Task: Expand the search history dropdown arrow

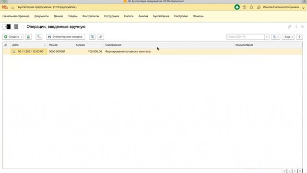Action: (267, 37)
